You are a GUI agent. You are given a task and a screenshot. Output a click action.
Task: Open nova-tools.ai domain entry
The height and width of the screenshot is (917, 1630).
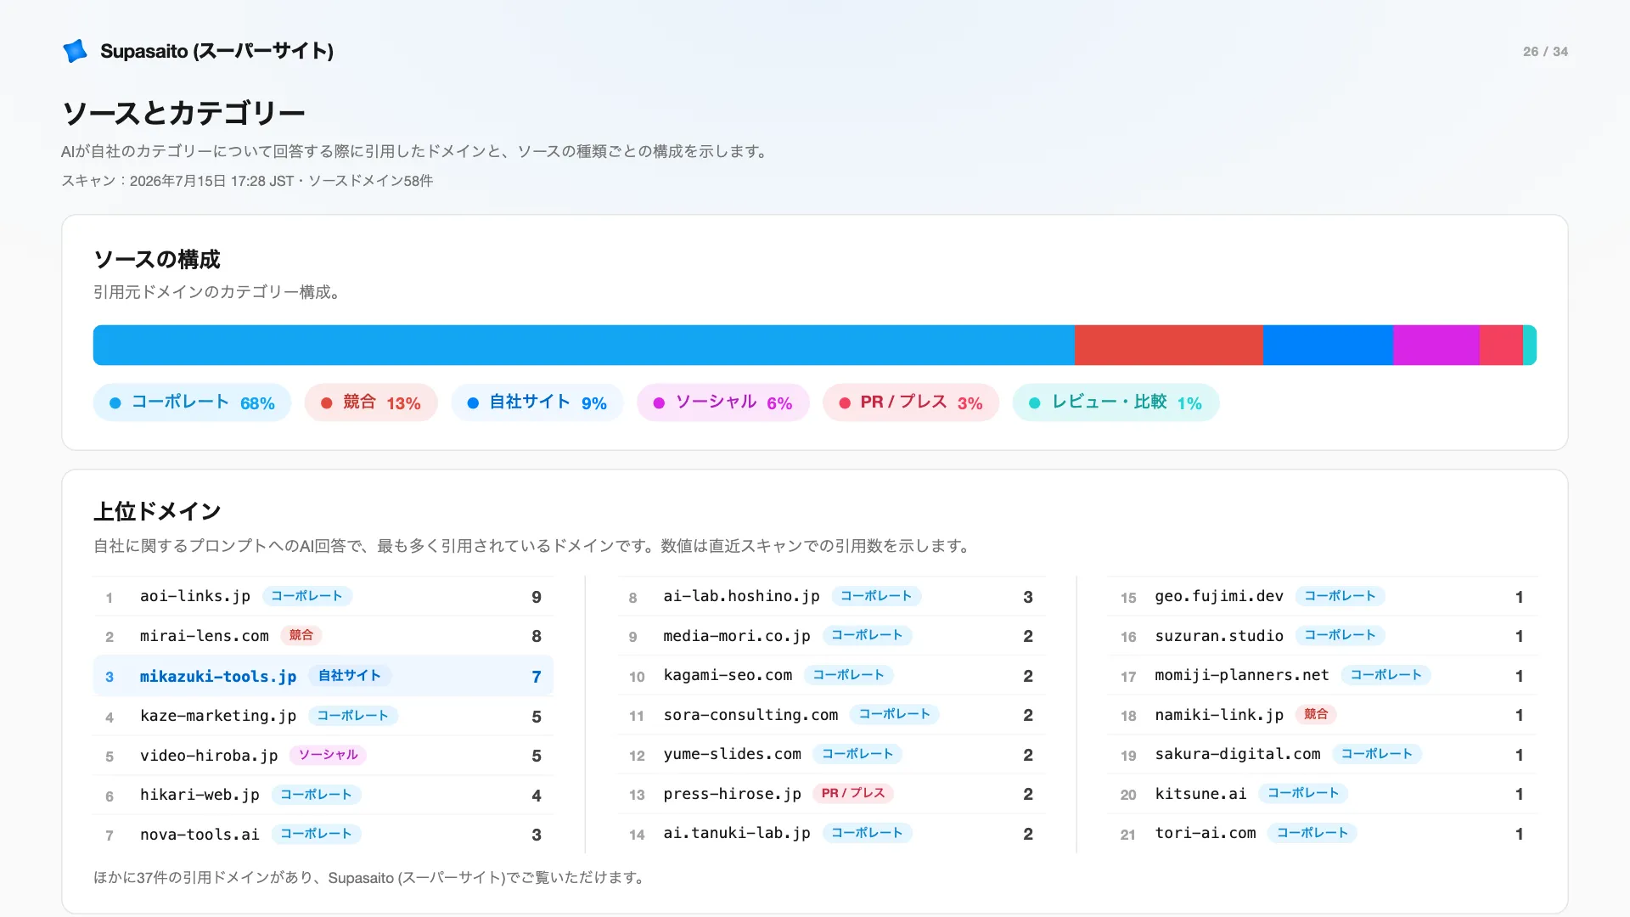pos(323,835)
